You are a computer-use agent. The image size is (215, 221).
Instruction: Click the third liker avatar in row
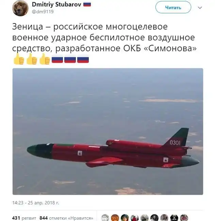125,218
